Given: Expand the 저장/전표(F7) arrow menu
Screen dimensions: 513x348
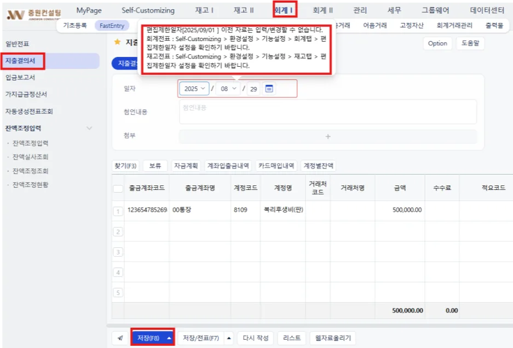Looking at the screenshot, I should click(229, 338).
